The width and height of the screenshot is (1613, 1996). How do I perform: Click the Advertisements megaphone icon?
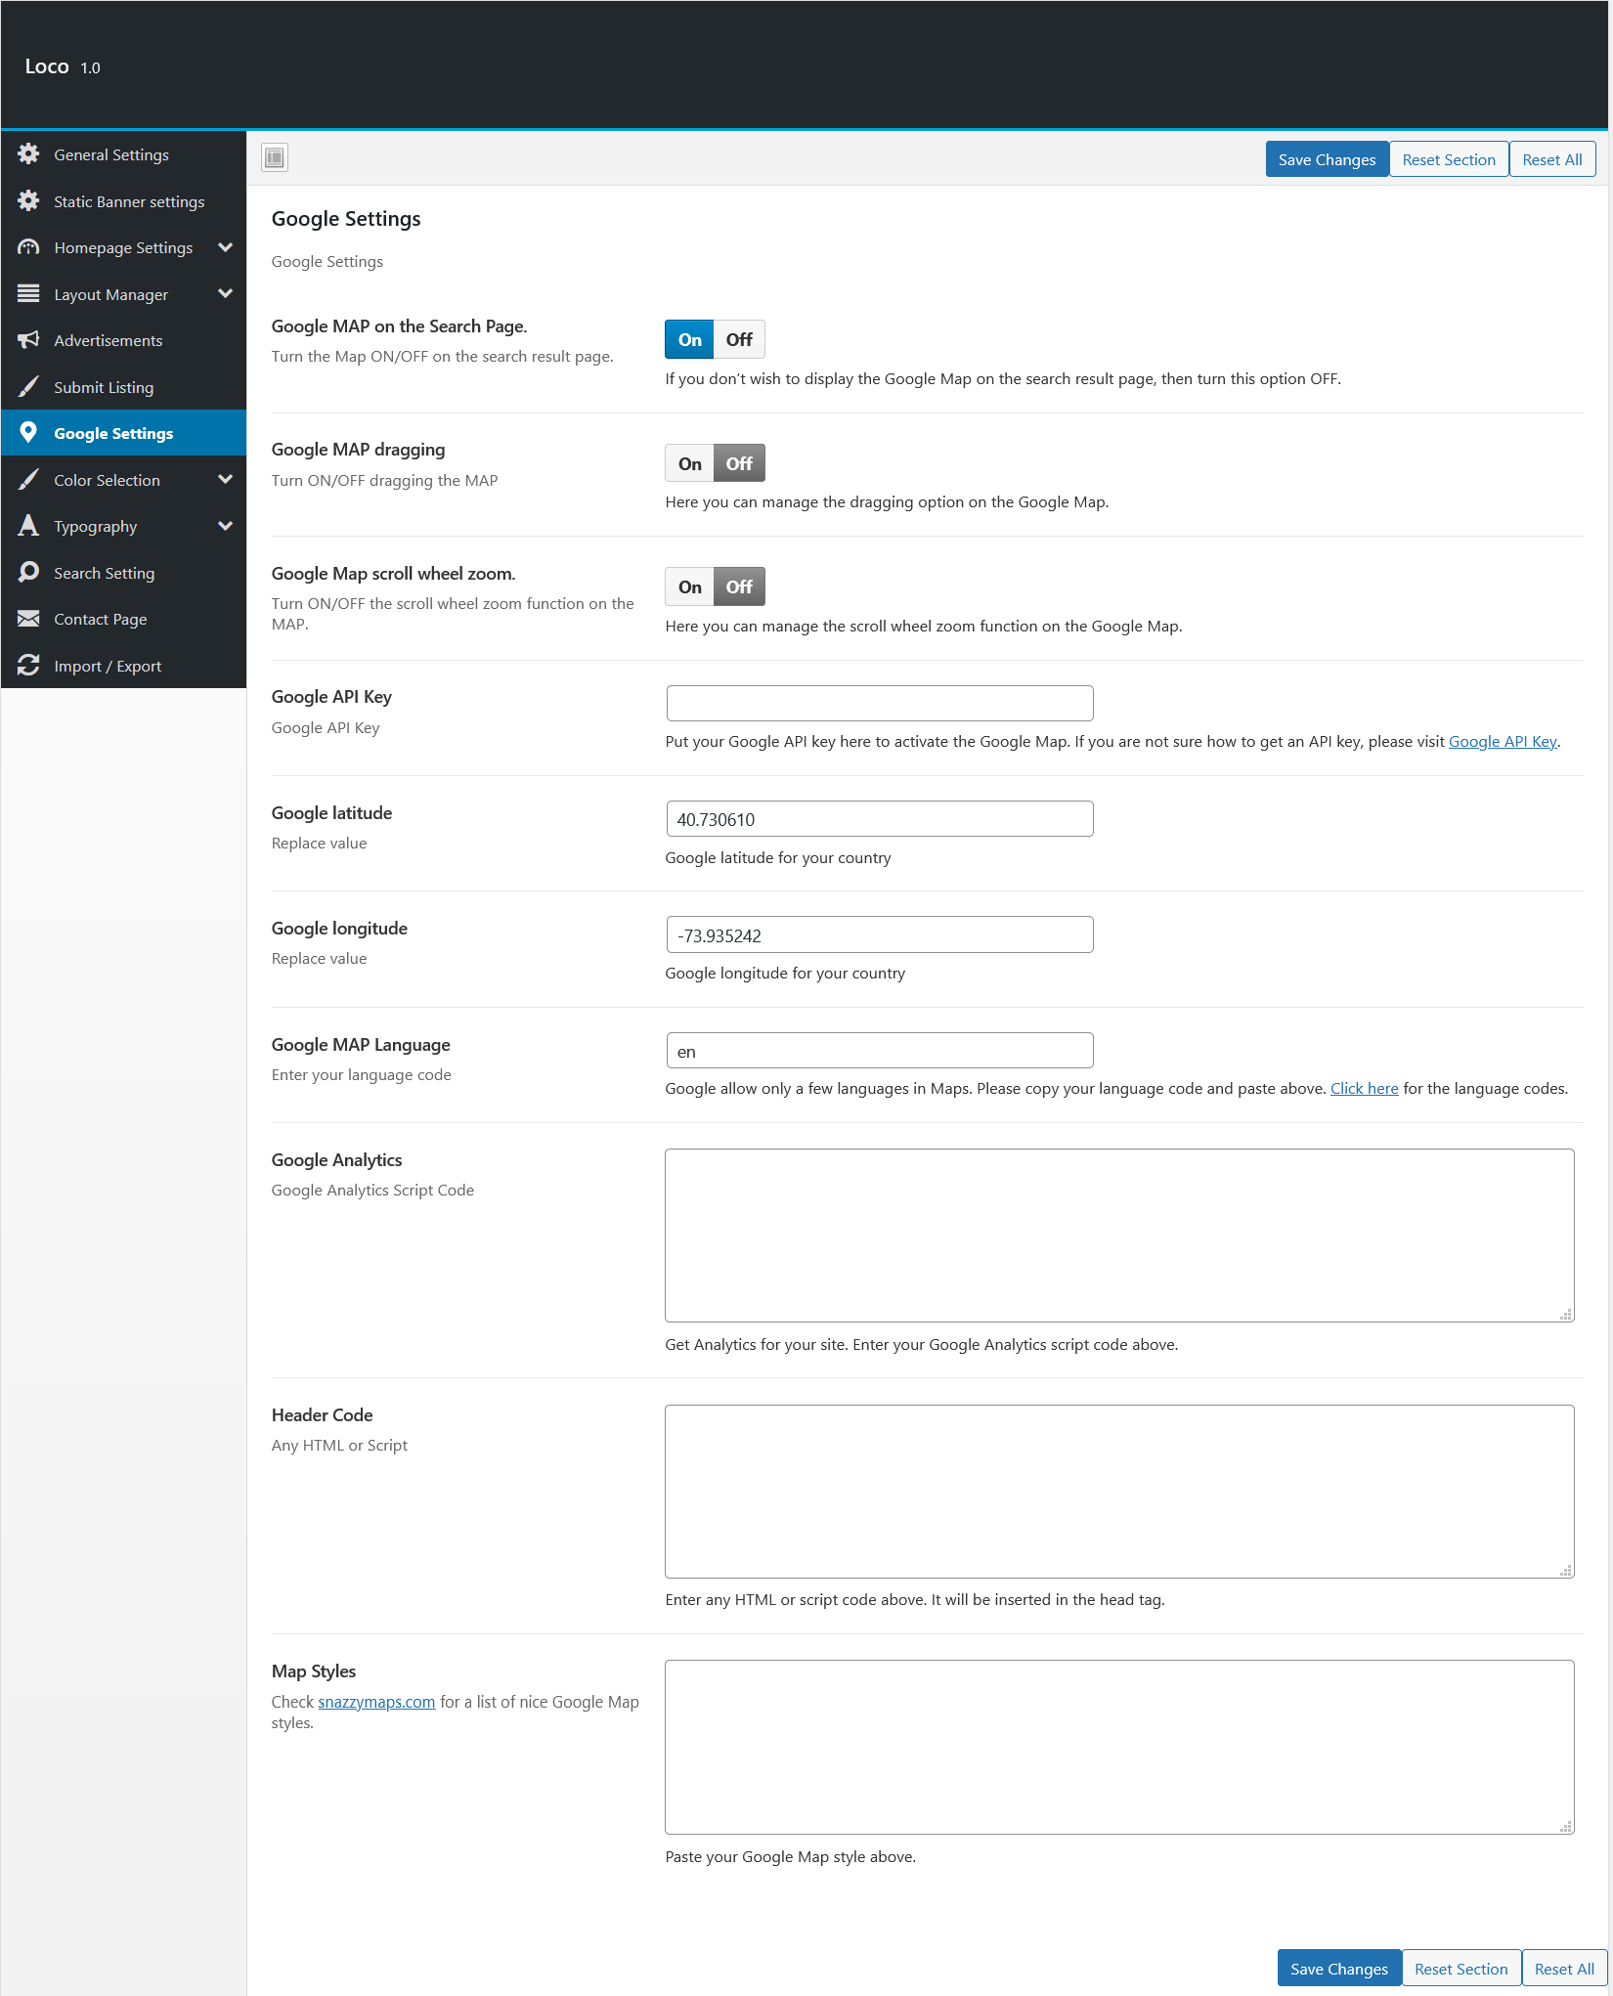pos(28,340)
